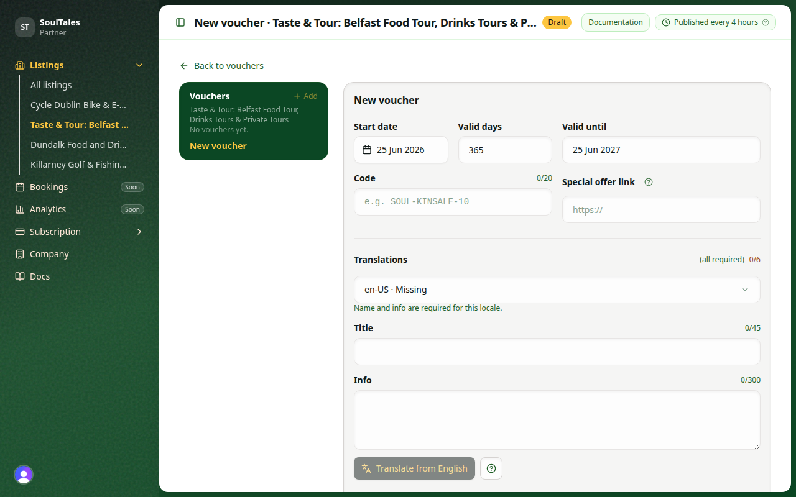
Task: Add a voucher with + Add
Action: tap(306, 96)
